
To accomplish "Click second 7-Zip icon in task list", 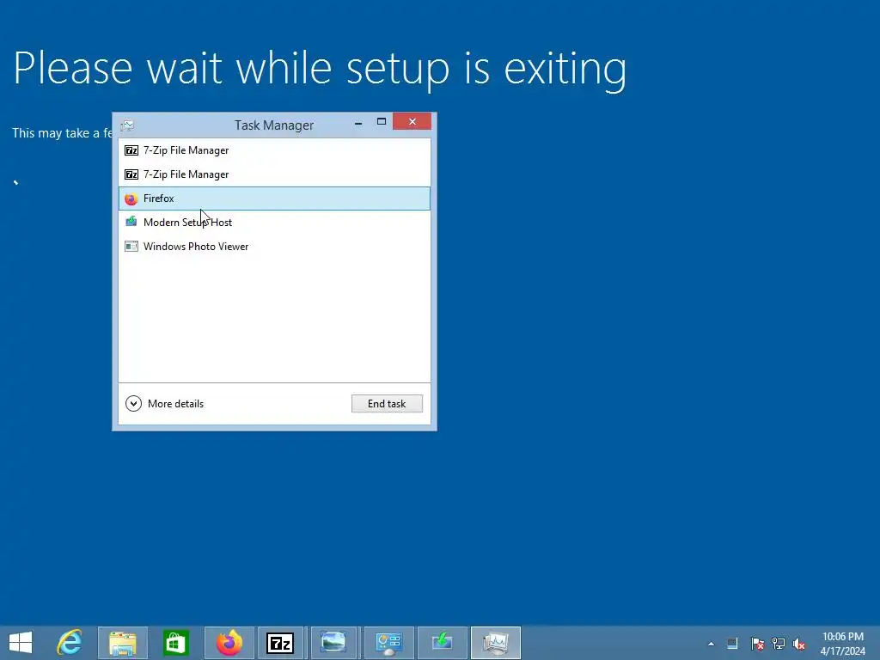I will [131, 174].
